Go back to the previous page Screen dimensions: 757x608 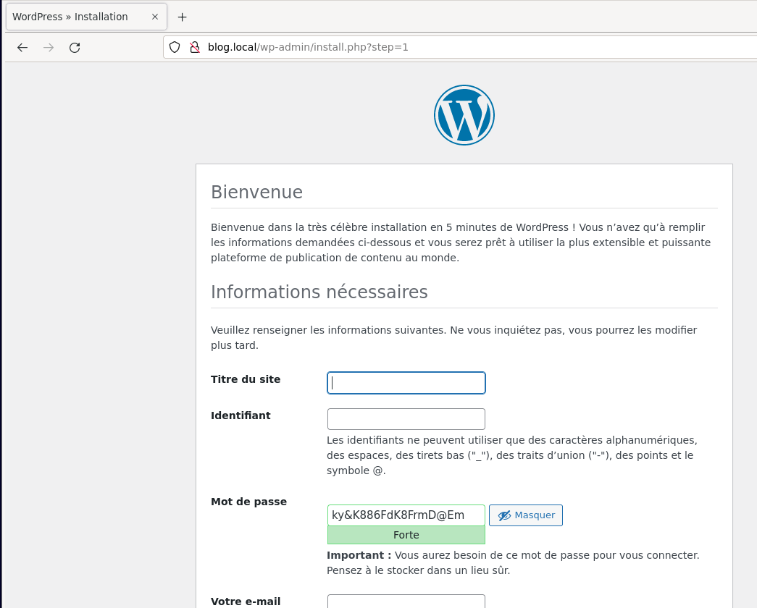[x=22, y=48]
